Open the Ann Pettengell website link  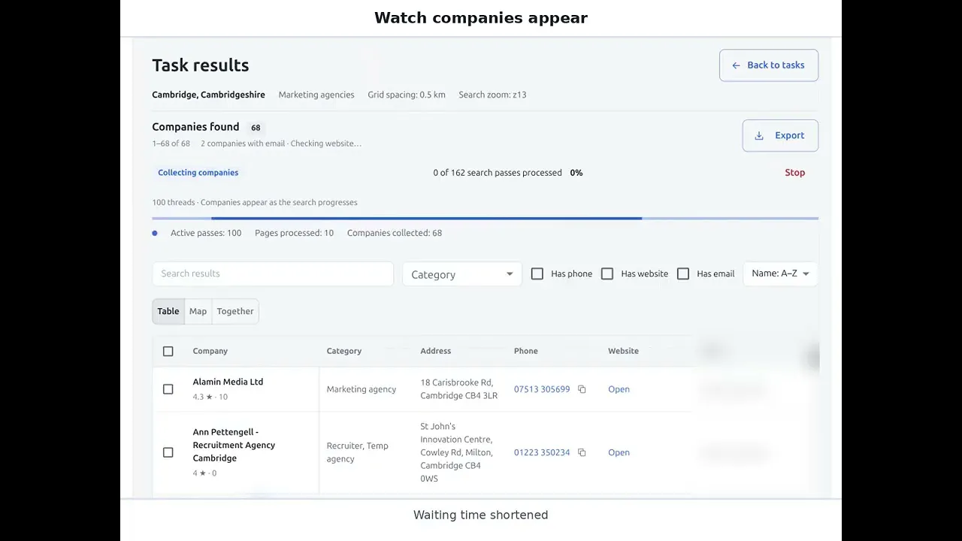coord(619,452)
